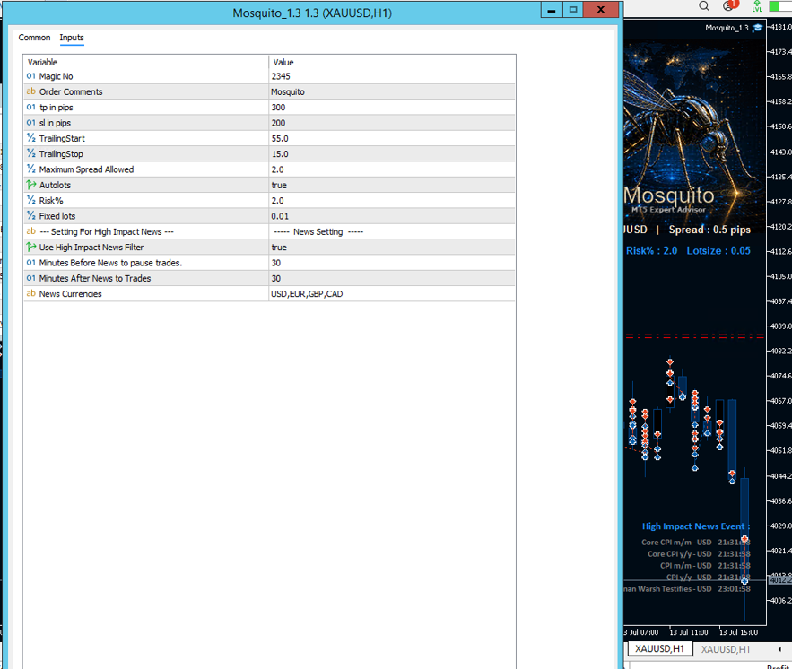Click the string icon beside Setting For High Impact News
This screenshot has width=792, height=669.
pos(30,231)
